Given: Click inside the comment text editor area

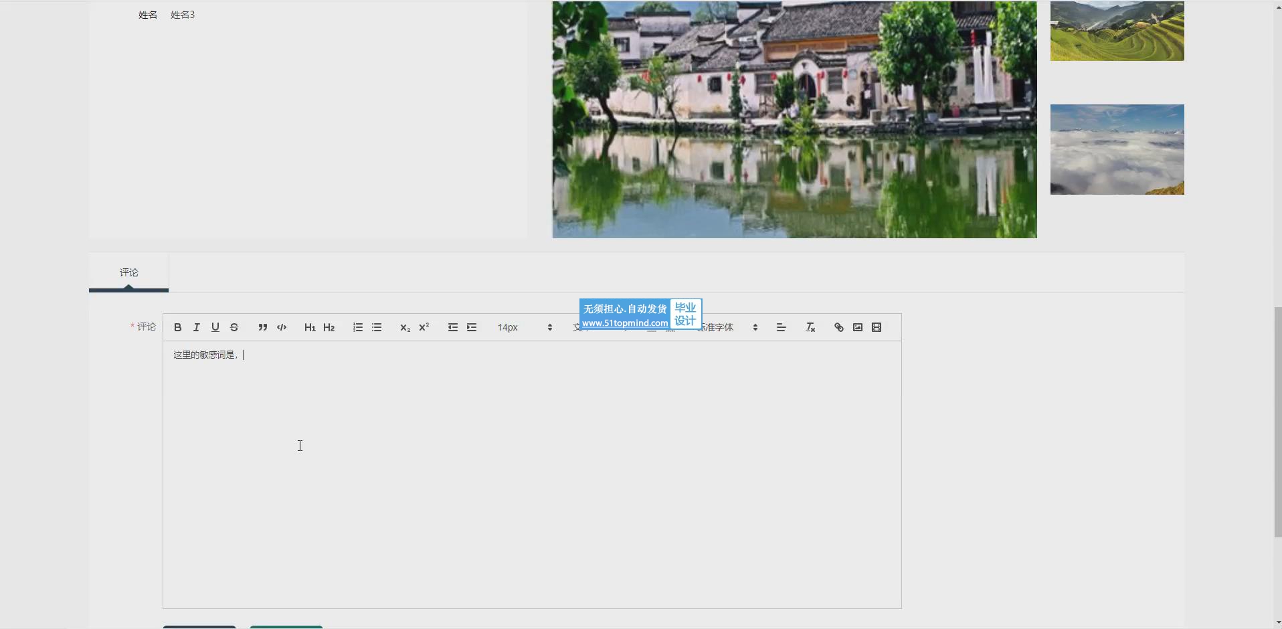Looking at the screenshot, I should pos(532,474).
